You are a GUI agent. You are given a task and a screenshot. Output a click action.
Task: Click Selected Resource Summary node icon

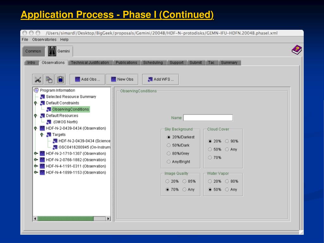click(x=42, y=97)
